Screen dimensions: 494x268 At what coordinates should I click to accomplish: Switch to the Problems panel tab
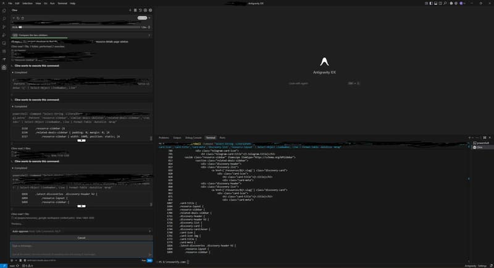coord(164,137)
